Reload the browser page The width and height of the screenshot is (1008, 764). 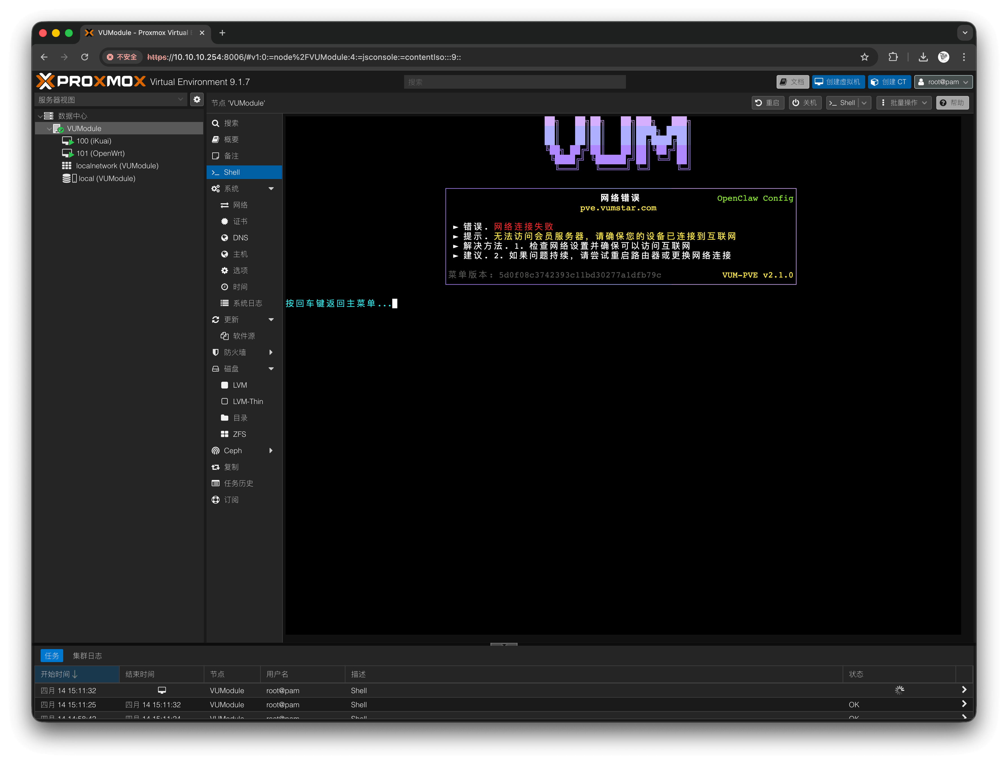point(85,57)
